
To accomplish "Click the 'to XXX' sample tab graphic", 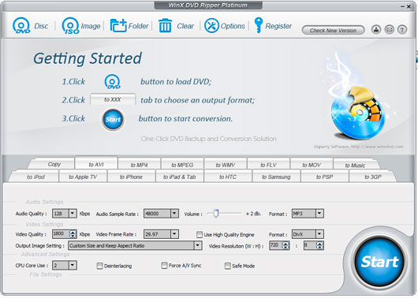I will pos(113,99).
